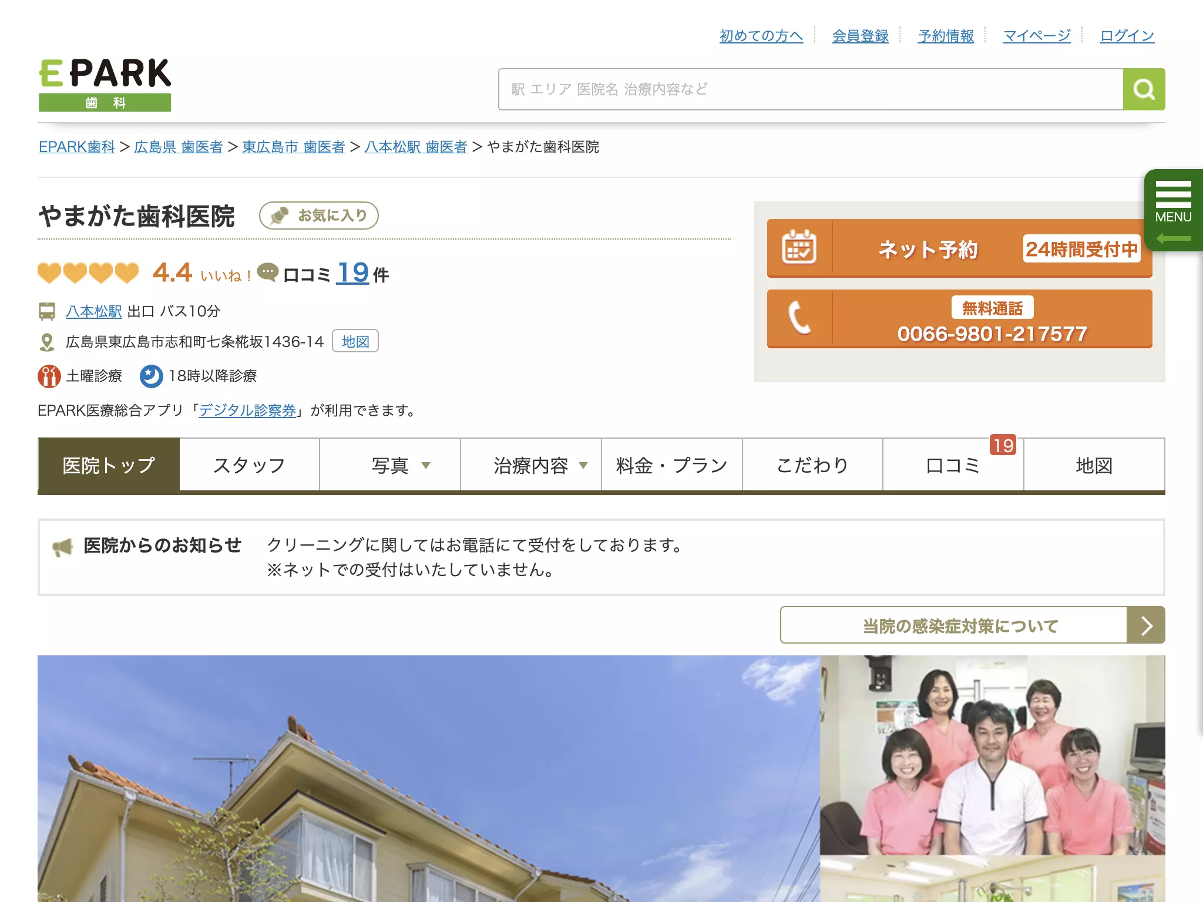Expand the 写真 tab dropdown arrow
The height and width of the screenshot is (902, 1203).
click(x=426, y=466)
